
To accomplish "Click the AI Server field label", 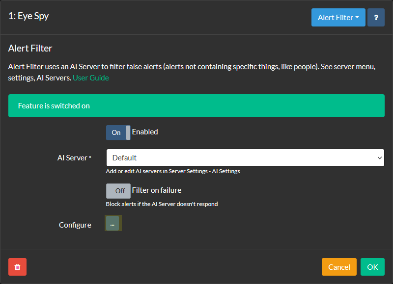I will [x=74, y=158].
